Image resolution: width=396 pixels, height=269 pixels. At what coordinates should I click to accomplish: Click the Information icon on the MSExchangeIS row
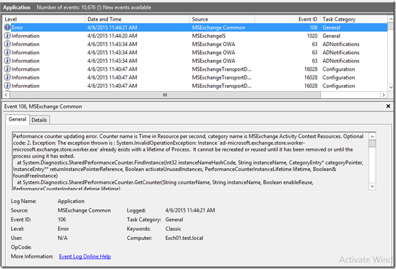(7, 36)
